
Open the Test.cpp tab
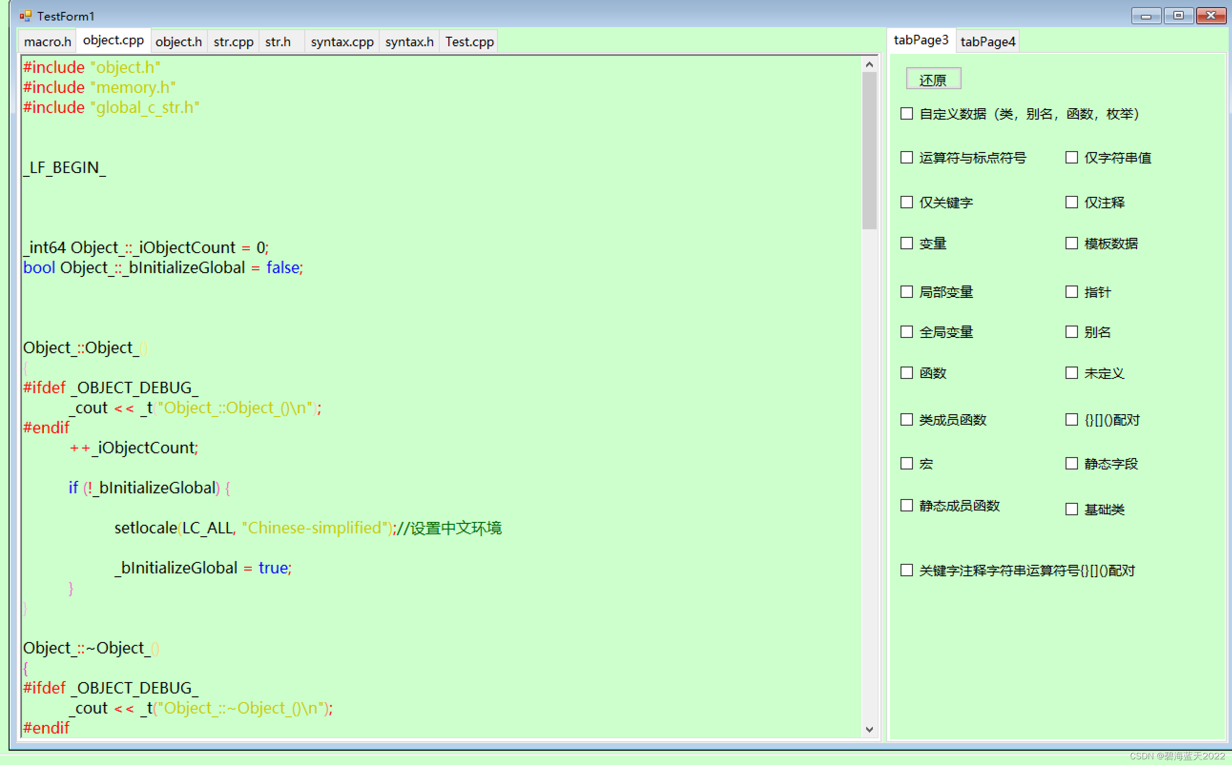[469, 41]
